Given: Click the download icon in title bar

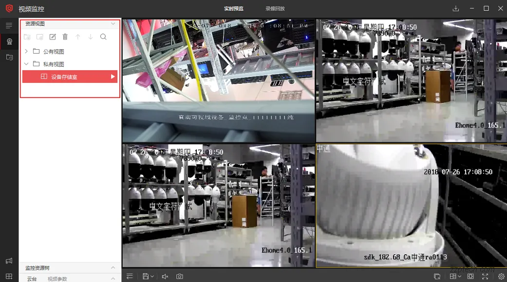Looking at the screenshot, I should [456, 9].
